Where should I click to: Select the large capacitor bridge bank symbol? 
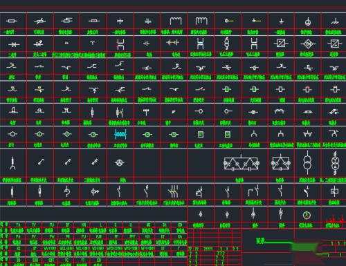point(241,163)
